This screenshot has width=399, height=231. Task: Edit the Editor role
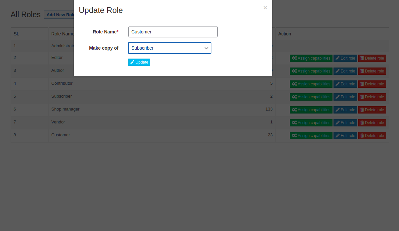[345, 58]
